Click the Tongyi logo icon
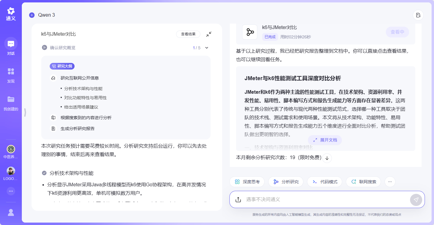The image size is (434, 225). [x=11, y=11]
